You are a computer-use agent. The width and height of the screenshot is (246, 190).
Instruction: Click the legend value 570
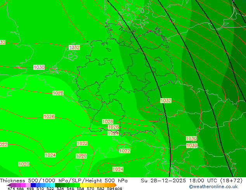coord(90,188)
